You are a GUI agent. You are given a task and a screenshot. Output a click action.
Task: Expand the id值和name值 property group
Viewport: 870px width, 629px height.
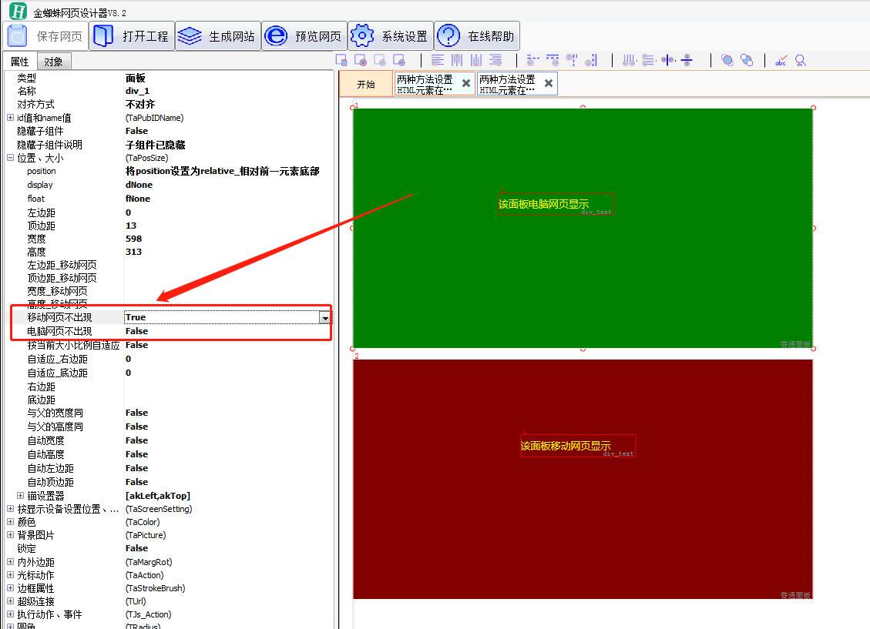pyautogui.click(x=10, y=118)
